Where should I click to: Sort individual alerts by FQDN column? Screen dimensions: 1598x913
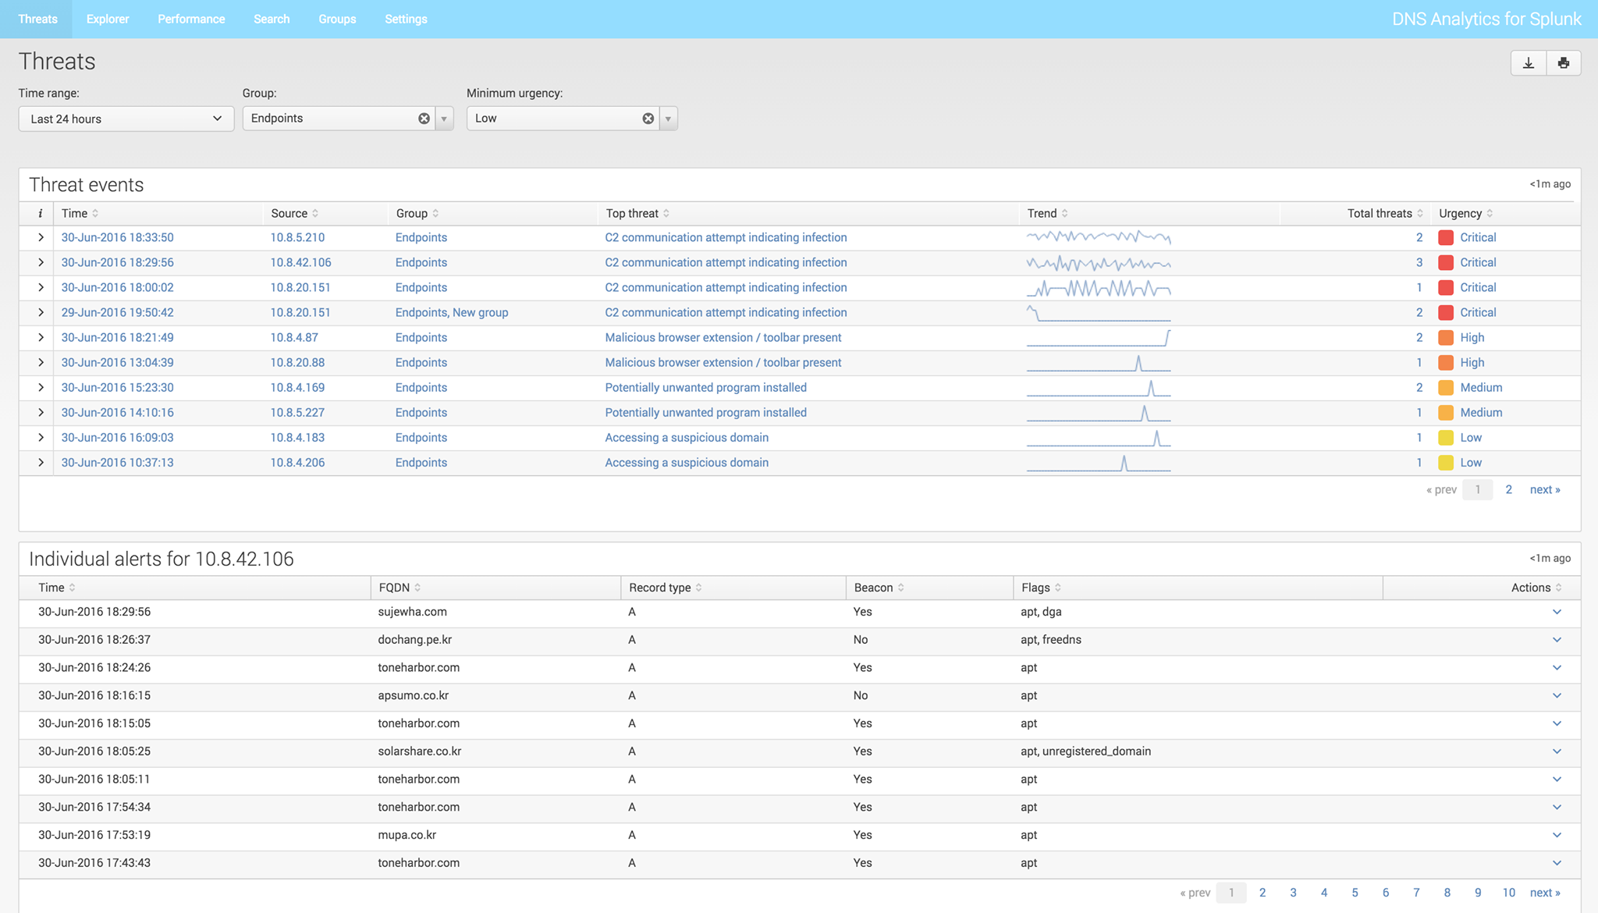(x=399, y=588)
